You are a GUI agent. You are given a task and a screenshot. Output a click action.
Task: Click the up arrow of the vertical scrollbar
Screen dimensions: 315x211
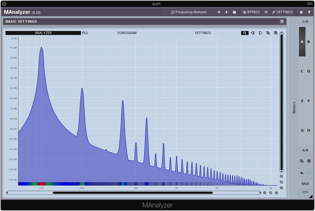pyautogui.click(x=282, y=33)
